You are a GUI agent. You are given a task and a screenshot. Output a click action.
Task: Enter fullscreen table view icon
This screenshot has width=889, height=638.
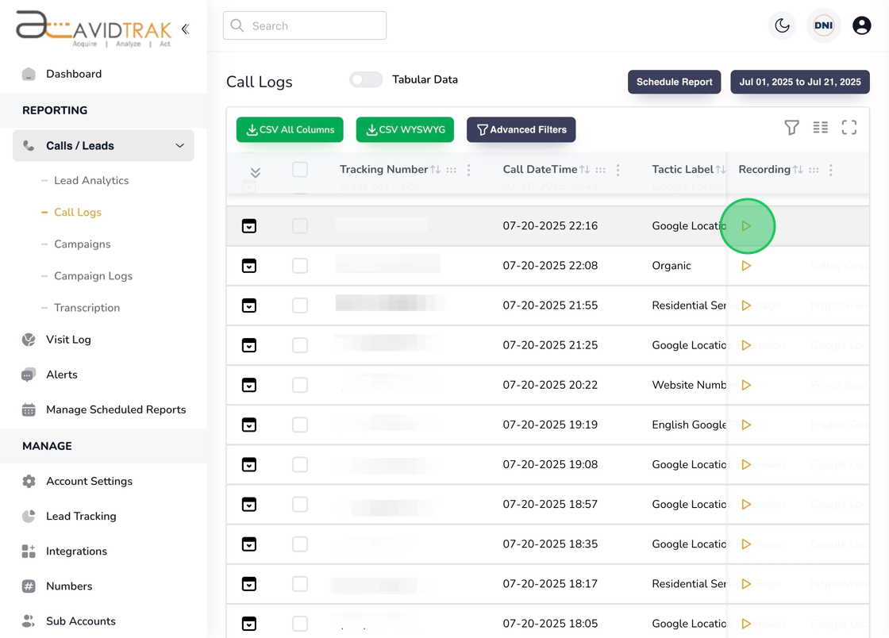pos(849,128)
